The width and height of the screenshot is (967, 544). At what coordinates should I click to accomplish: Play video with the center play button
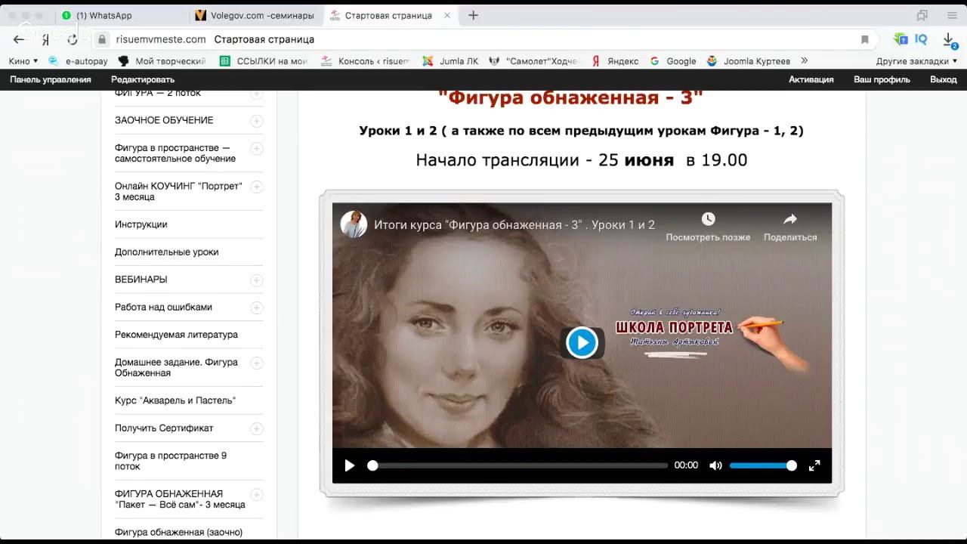click(582, 342)
